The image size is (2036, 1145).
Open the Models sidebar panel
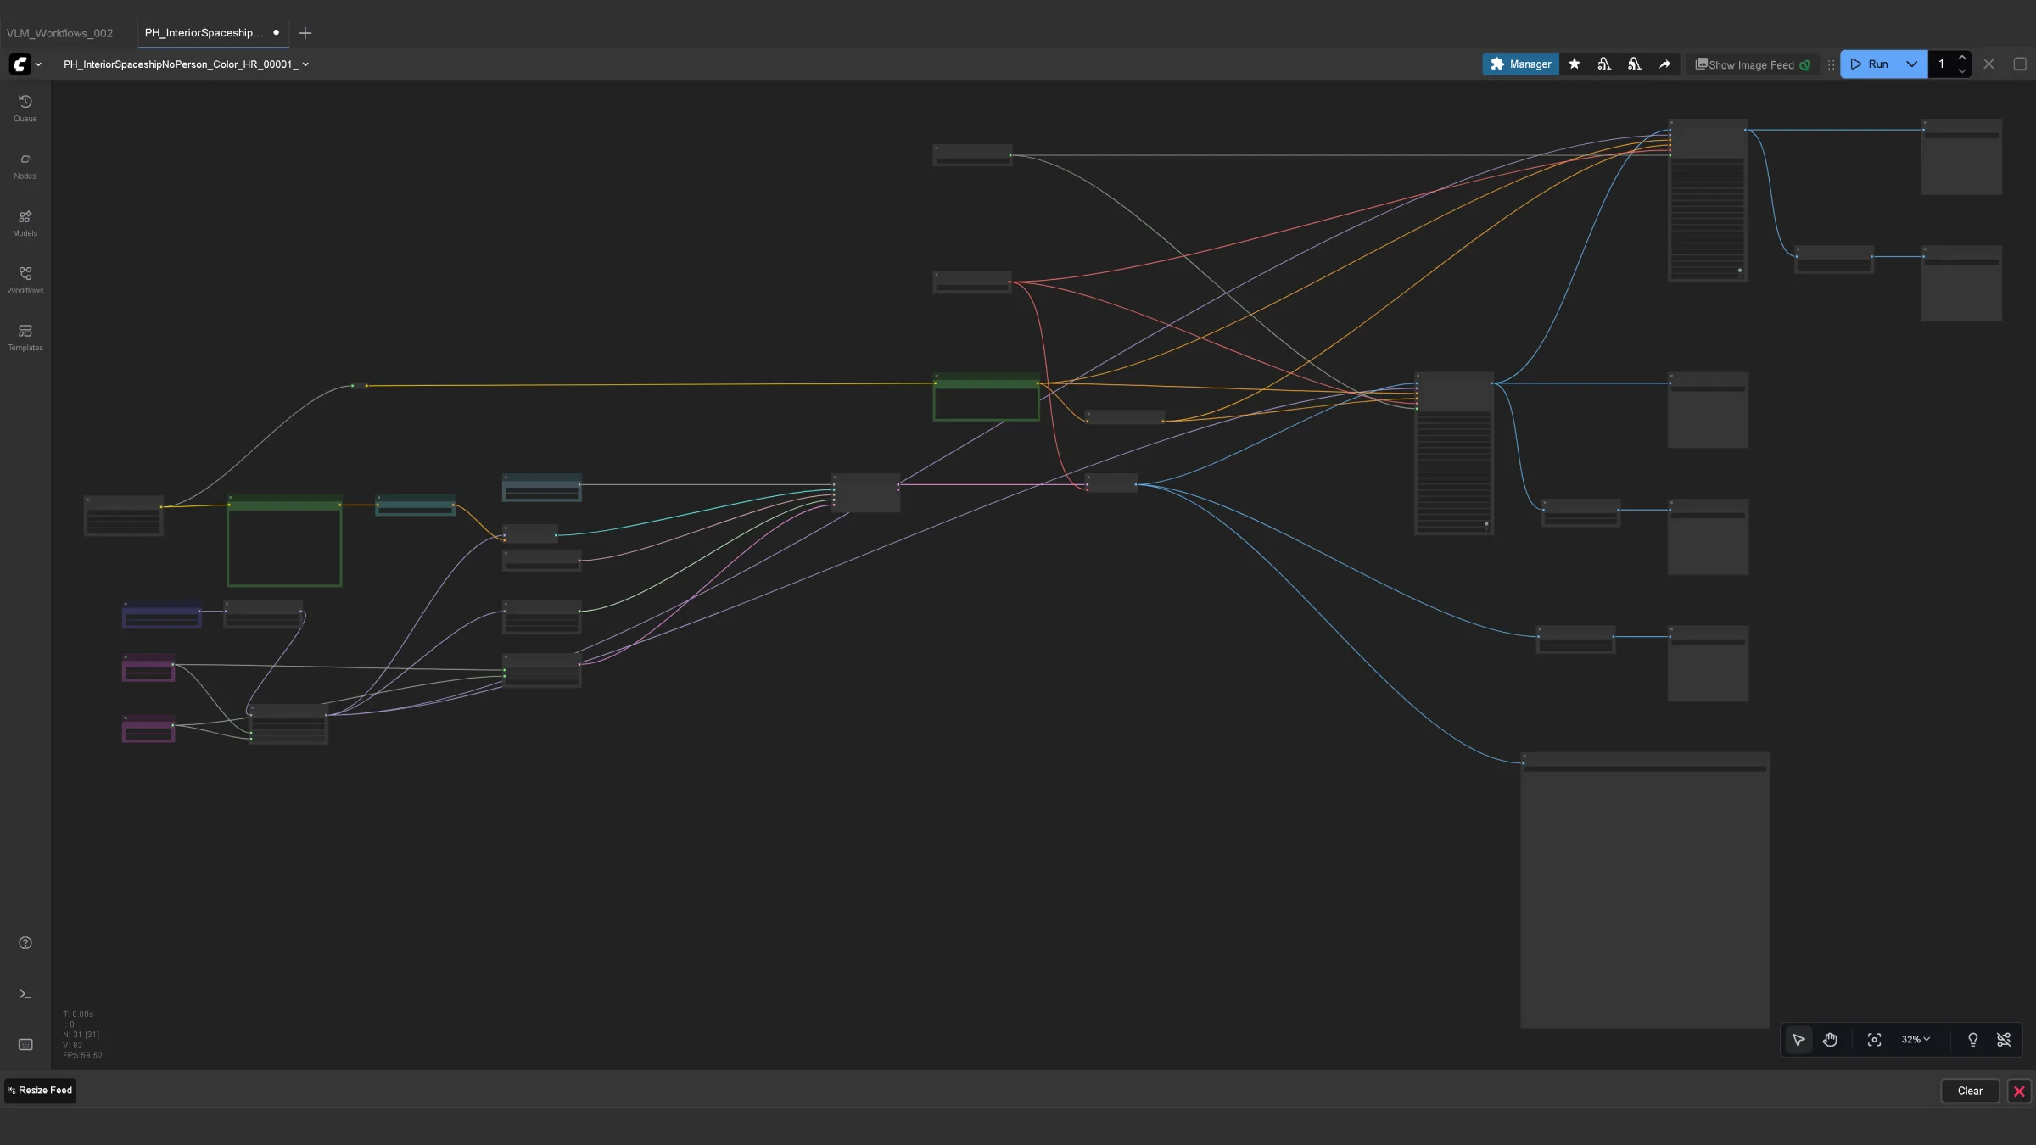click(25, 223)
